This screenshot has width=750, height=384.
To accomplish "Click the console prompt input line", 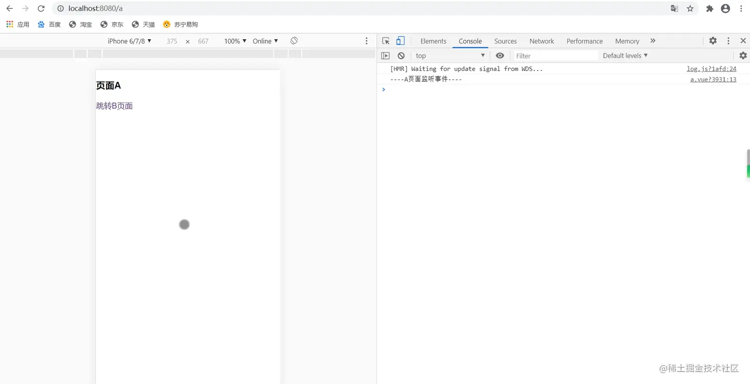I will 563,90.
